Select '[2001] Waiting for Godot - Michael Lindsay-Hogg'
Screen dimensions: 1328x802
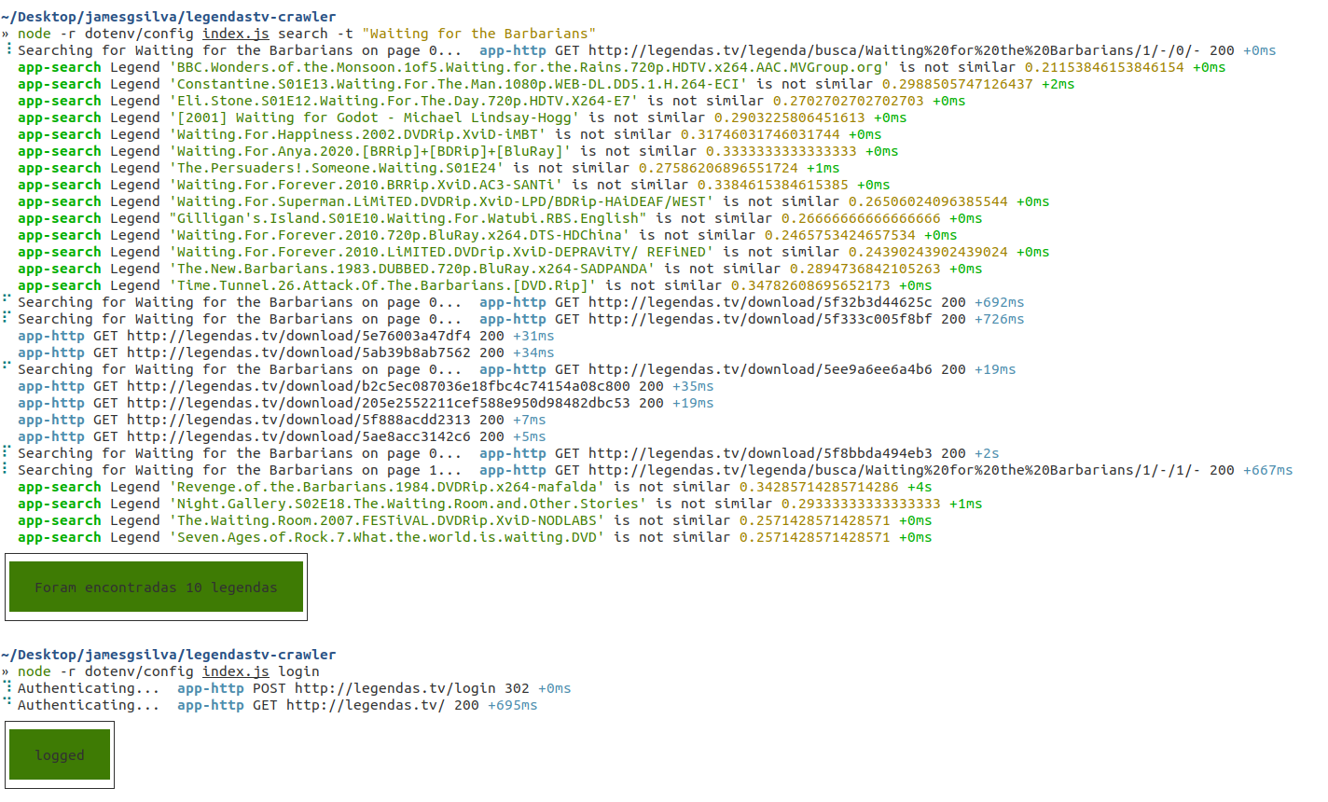point(374,118)
